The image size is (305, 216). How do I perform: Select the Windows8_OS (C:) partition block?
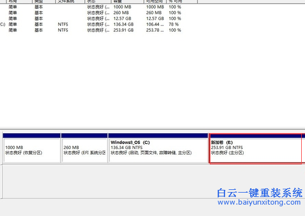tap(158, 149)
